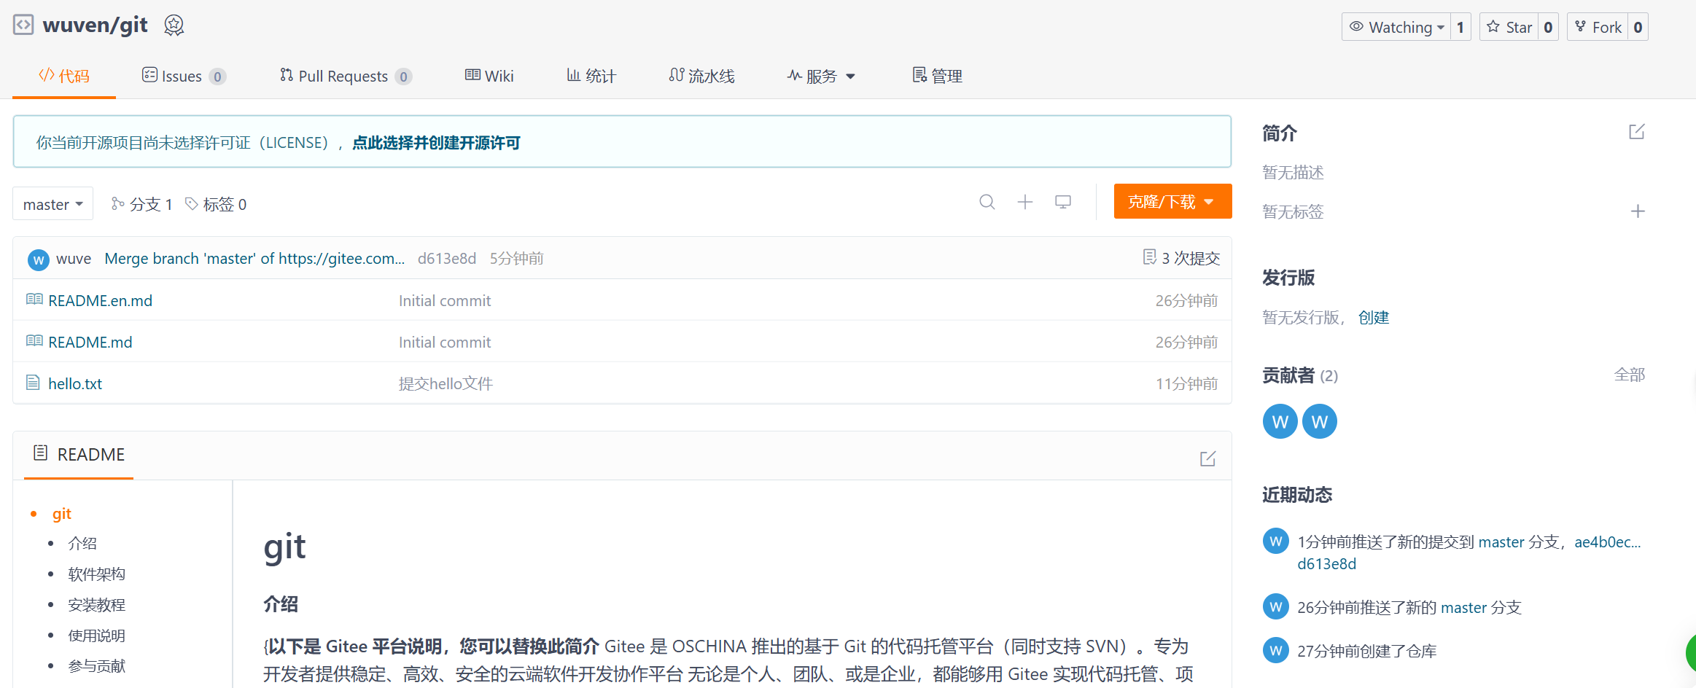Click commit hash d613e8d in header row
Image resolution: width=1696 pixels, height=688 pixels.
(447, 259)
